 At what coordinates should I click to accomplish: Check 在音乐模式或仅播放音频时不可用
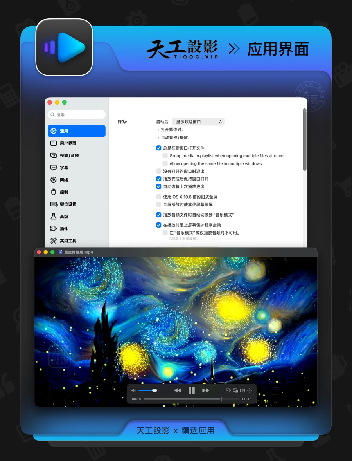point(165,233)
